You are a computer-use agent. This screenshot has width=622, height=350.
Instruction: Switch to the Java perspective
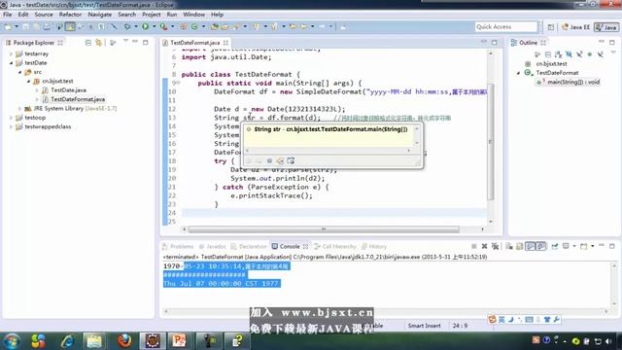point(606,27)
